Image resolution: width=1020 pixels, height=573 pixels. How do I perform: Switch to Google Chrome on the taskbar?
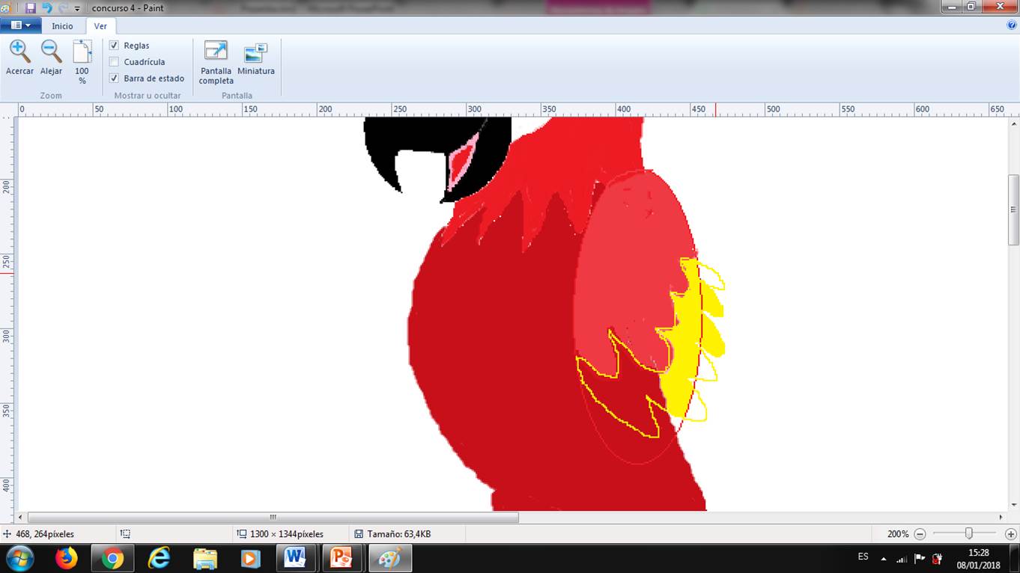tap(112, 558)
